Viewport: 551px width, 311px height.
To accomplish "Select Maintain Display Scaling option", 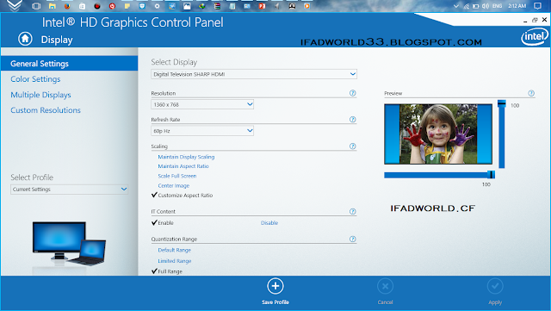I will [x=186, y=157].
